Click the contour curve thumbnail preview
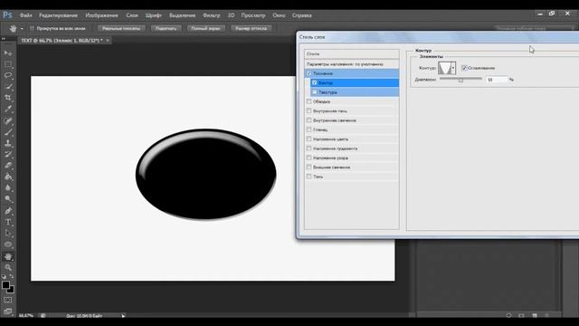This screenshot has height=326, width=579. 444,68
